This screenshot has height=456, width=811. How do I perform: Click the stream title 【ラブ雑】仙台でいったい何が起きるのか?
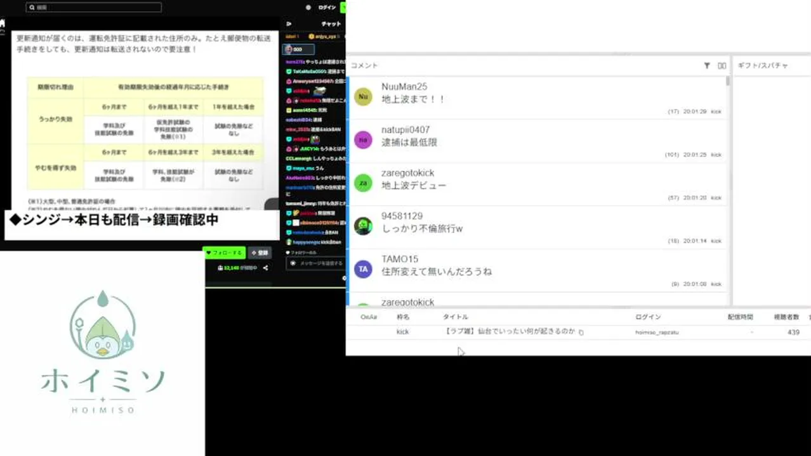point(510,331)
